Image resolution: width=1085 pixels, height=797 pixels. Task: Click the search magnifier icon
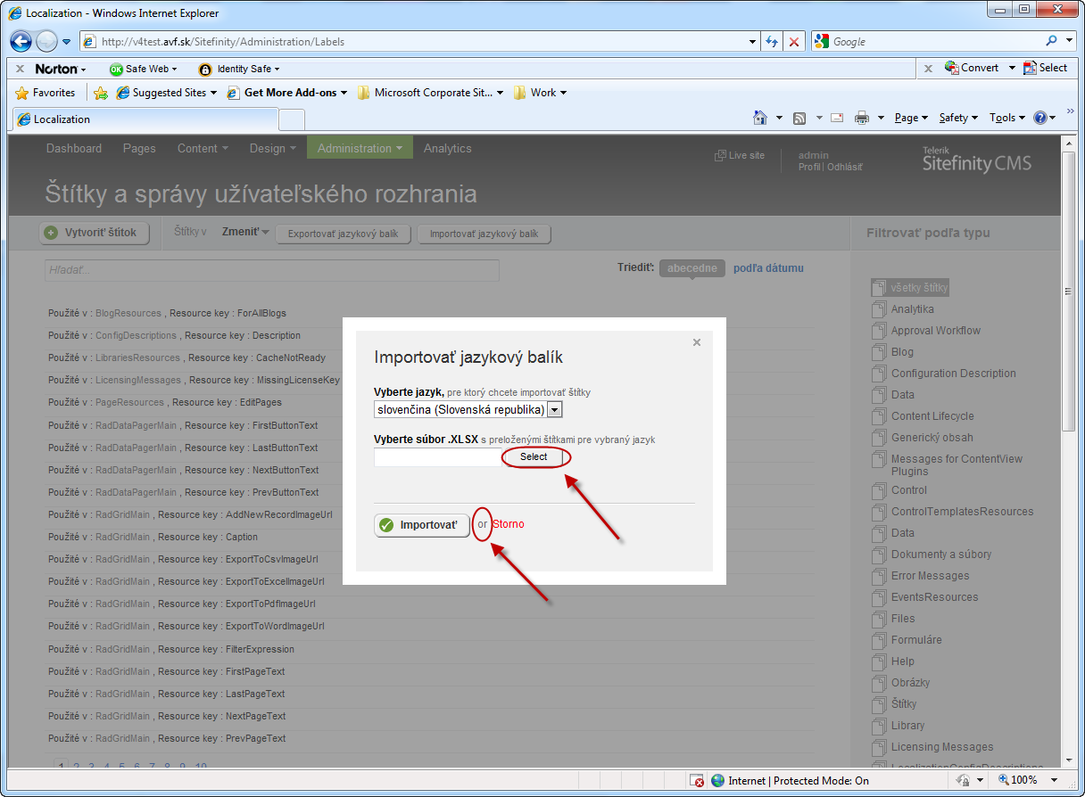(1052, 41)
